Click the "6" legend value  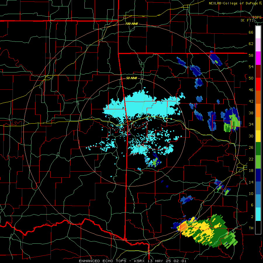pos(252,205)
